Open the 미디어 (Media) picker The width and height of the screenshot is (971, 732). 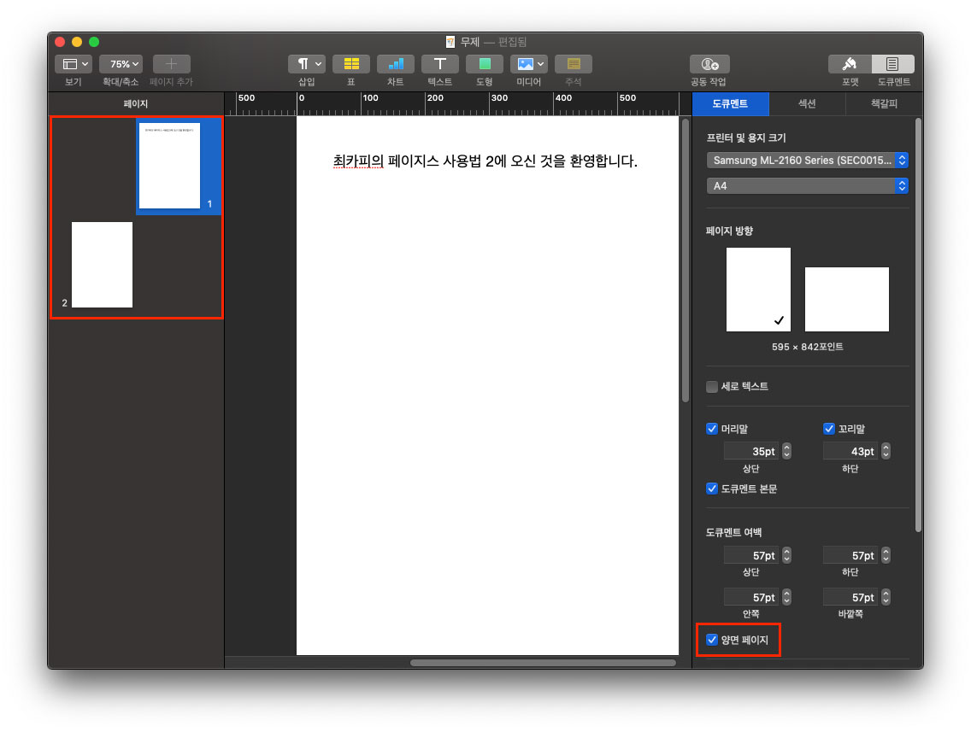point(529,64)
